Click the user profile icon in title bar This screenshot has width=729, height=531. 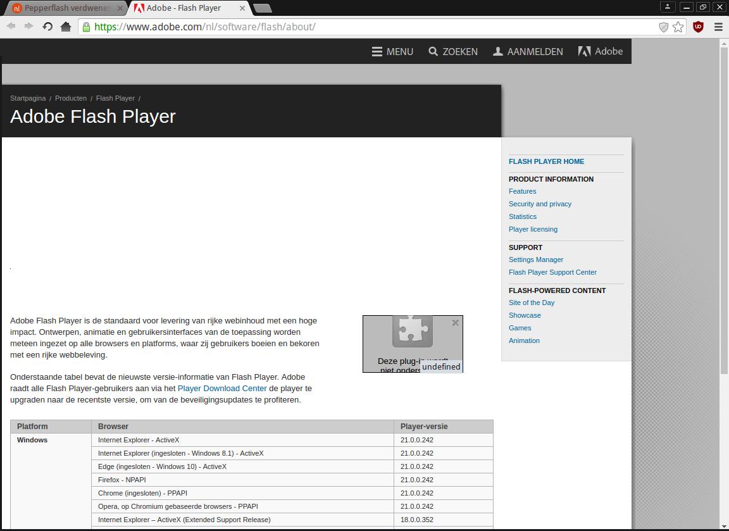click(x=667, y=6)
